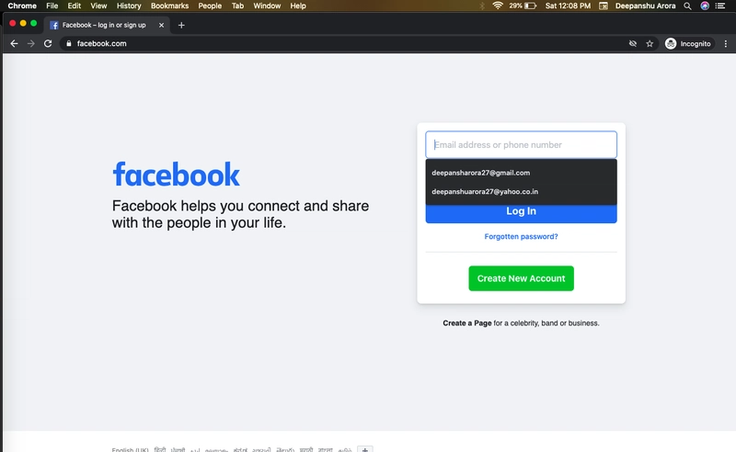Open the File menu
This screenshot has height=452, width=736.
click(x=52, y=6)
